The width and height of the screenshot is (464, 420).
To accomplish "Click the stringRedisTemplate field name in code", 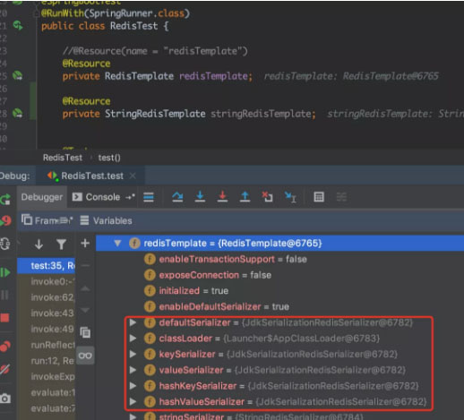I will (262, 114).
